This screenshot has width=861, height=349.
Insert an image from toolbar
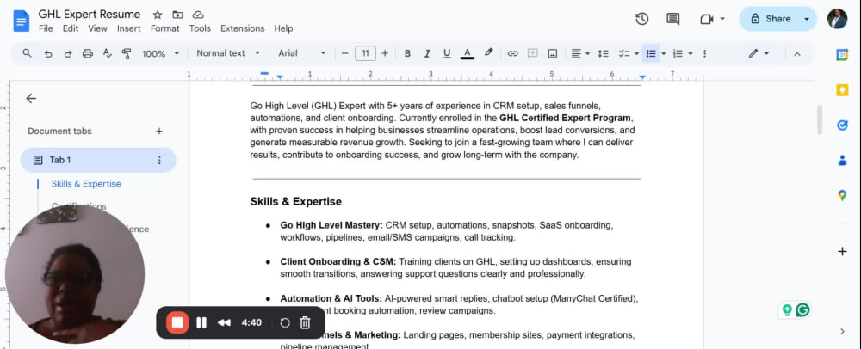553,53
